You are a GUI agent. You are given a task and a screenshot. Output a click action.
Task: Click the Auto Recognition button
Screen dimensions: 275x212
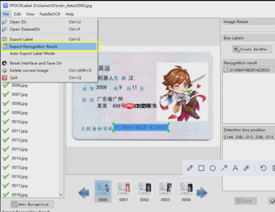(x=32, y=204)
